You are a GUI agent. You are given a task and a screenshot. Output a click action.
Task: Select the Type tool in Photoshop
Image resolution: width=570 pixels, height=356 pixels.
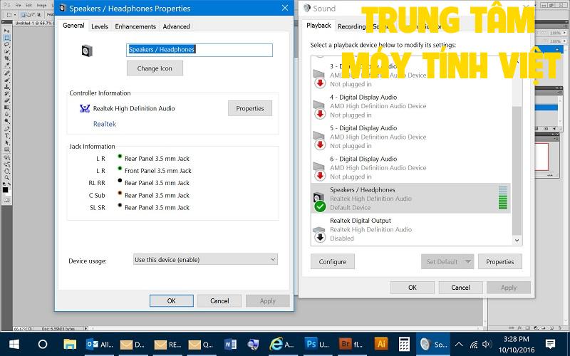6,135
